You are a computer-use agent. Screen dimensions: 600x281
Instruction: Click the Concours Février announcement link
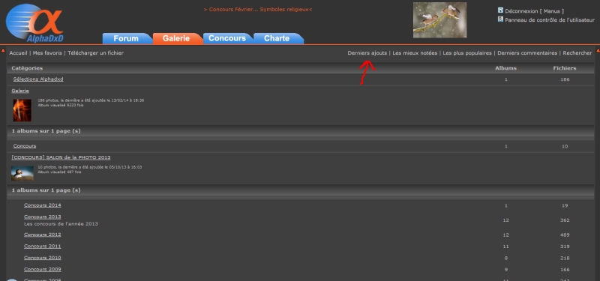coord(258,9)
